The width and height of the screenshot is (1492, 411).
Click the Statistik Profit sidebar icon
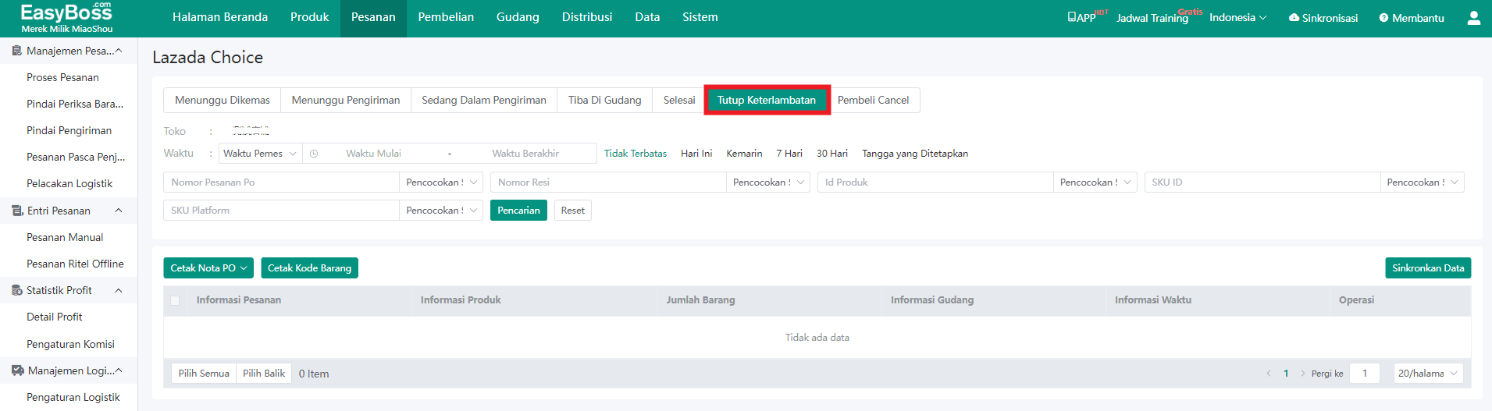click(17, 290)
